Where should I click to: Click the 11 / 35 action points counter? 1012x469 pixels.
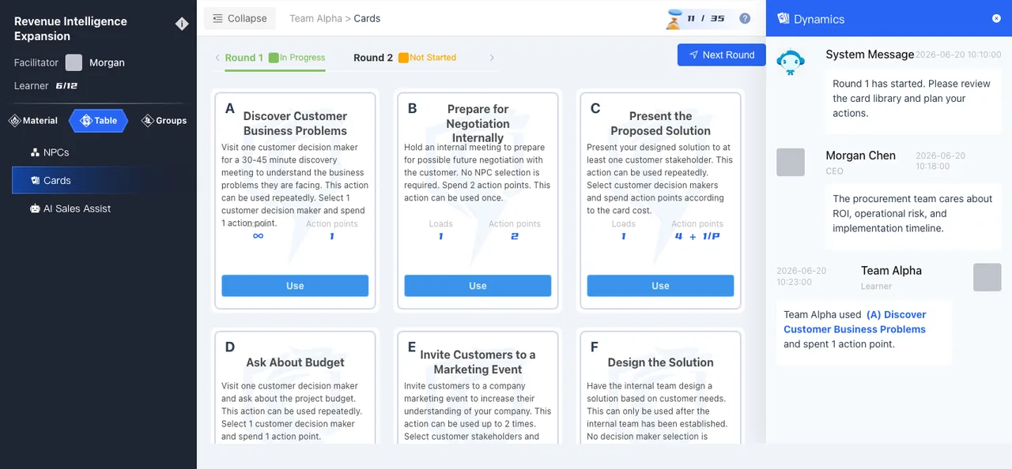(706, 18)
